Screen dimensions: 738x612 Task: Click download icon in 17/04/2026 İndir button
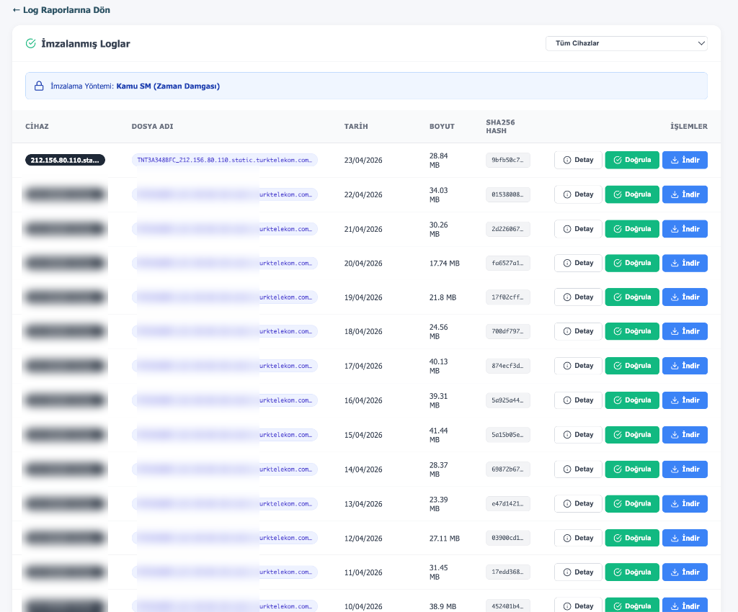click(x=675, y=366)
